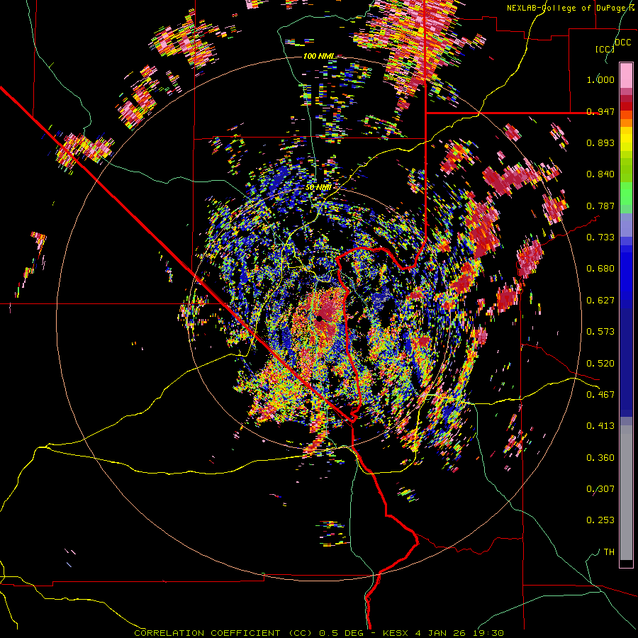The height and width of the screenshot is (638, 638).
Task: Select the 0.893 scale value
Action: [600, 142]
